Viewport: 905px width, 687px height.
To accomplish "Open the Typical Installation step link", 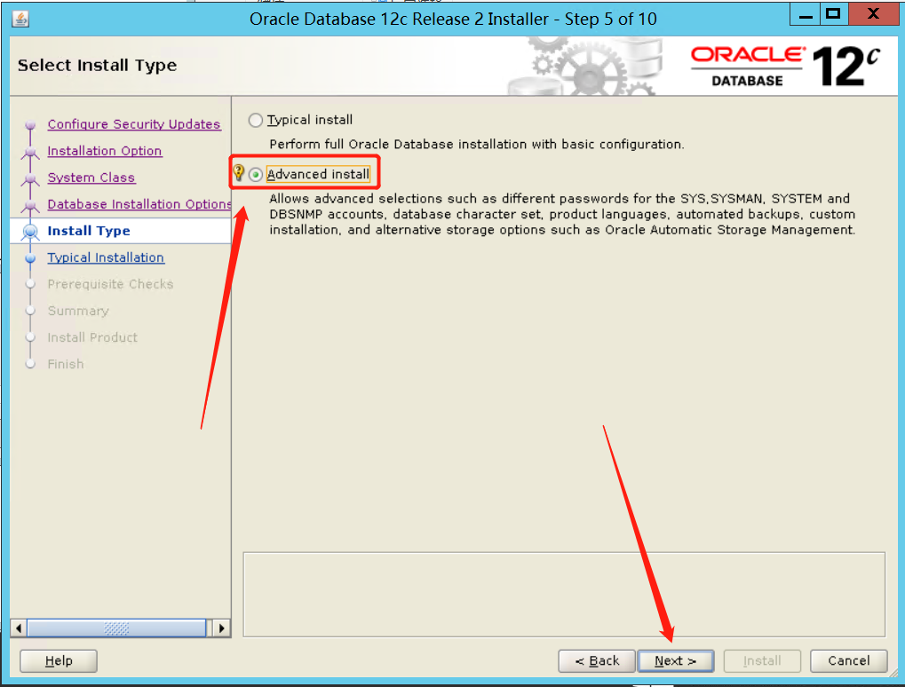I will click(x=106, y=257).
